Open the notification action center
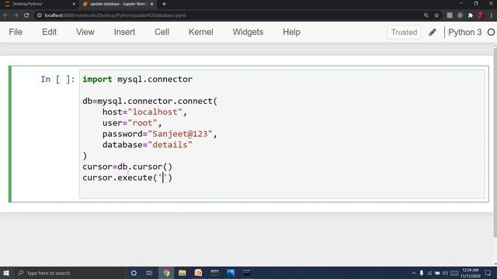Image resolution: width=497 pixels, height=279 pixels. (x=488, y=273)
